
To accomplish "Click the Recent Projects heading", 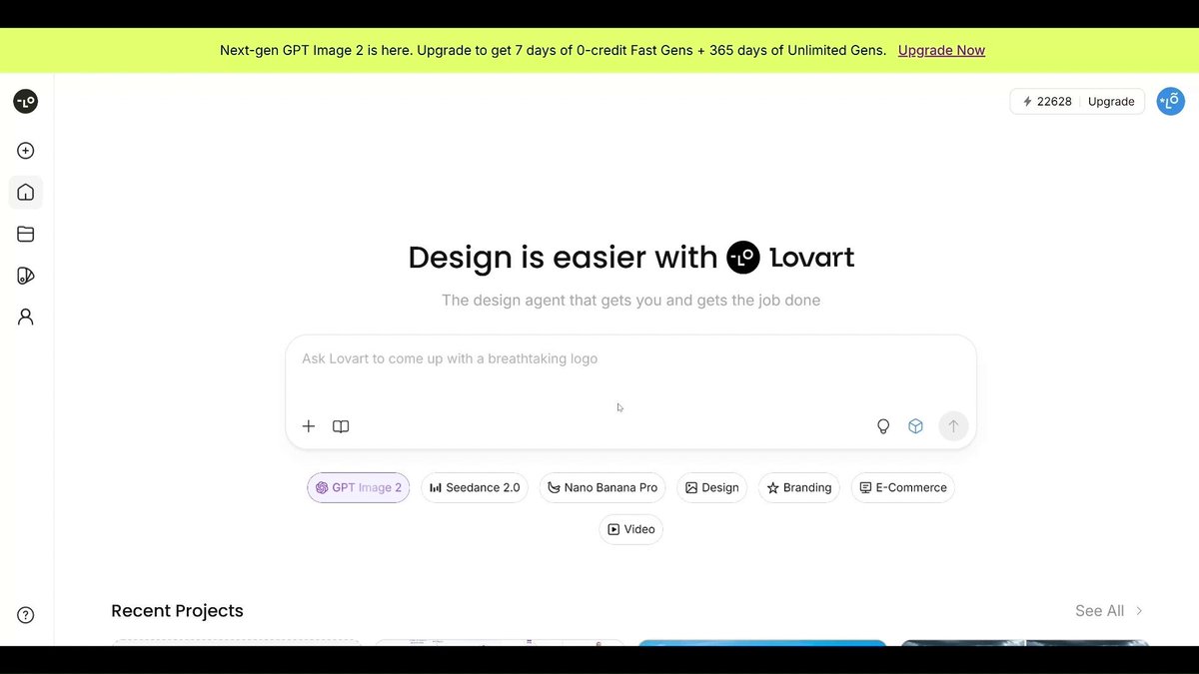I will point(177,611).
